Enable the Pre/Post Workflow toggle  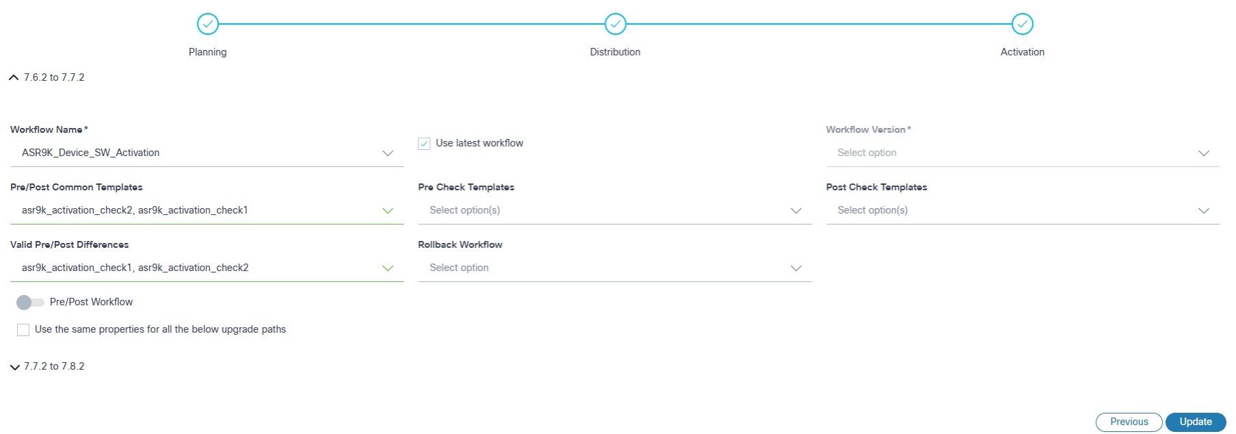point(30,302)
